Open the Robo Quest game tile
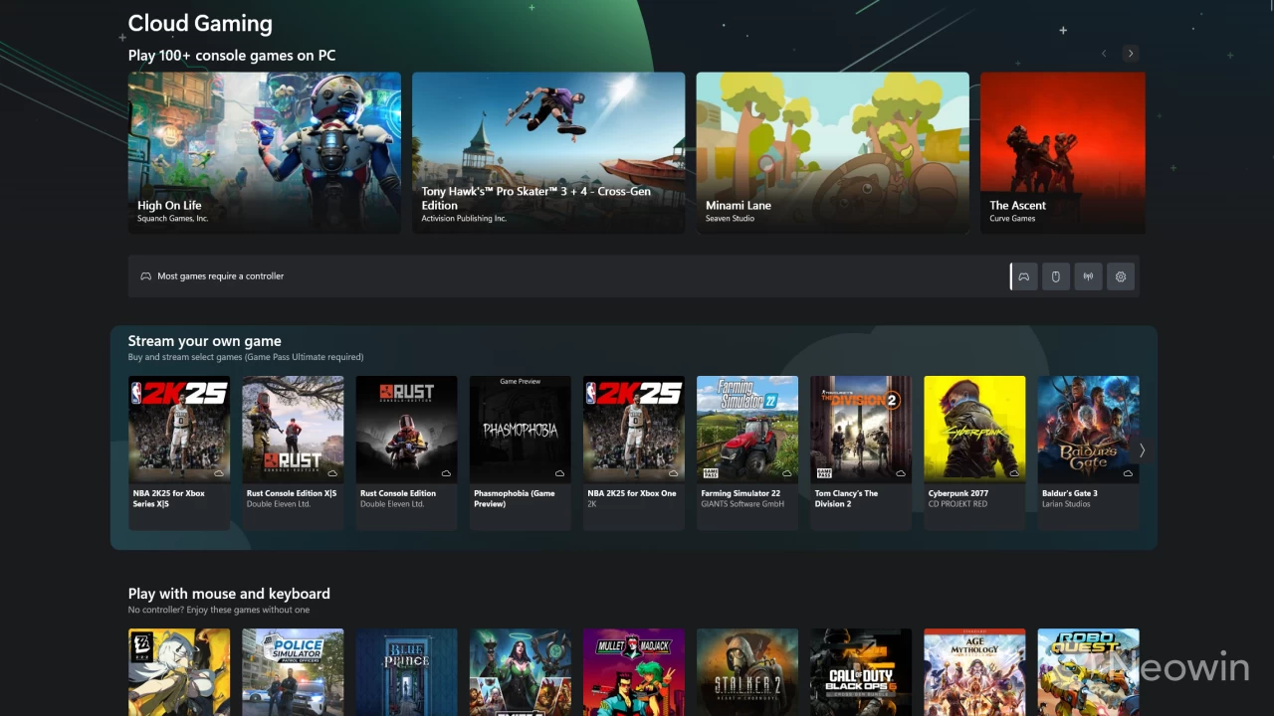The image size is (1274, 716). pyautogui.click(x=1088, y=672)
